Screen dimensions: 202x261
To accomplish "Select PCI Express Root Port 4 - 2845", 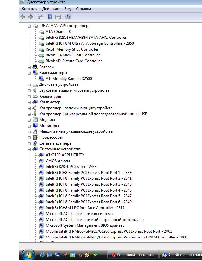I will [x=88, y=190].
